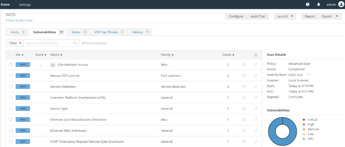Sort by the Score column
The height and width of the screenshot is (147, 345).
[41, 55]
